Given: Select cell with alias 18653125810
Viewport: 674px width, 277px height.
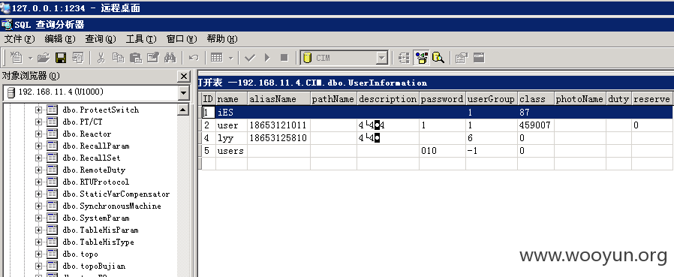Looking at the screenshot, I should pos(278,138).
